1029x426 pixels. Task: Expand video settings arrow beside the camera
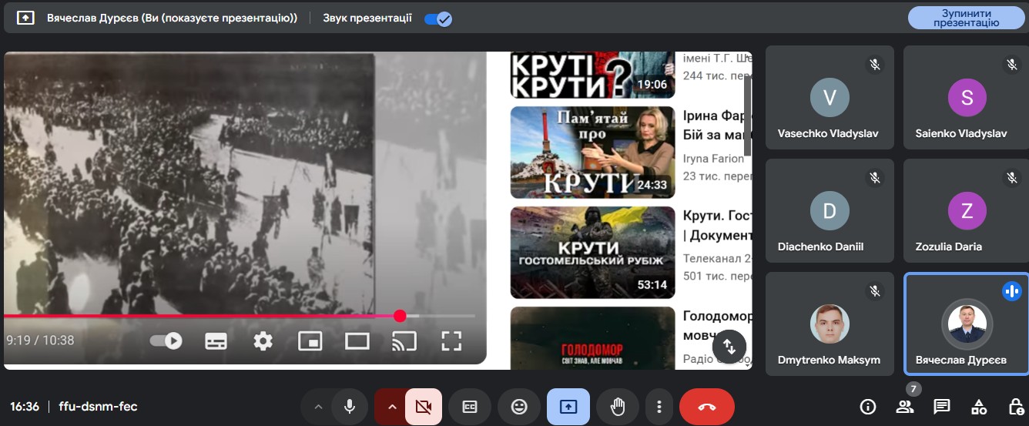pos(391,407)
